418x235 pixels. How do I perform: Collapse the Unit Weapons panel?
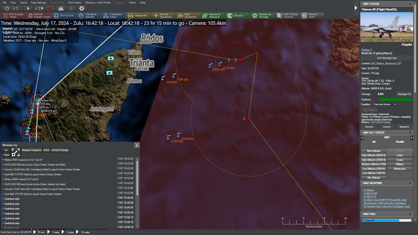(410, 183)
